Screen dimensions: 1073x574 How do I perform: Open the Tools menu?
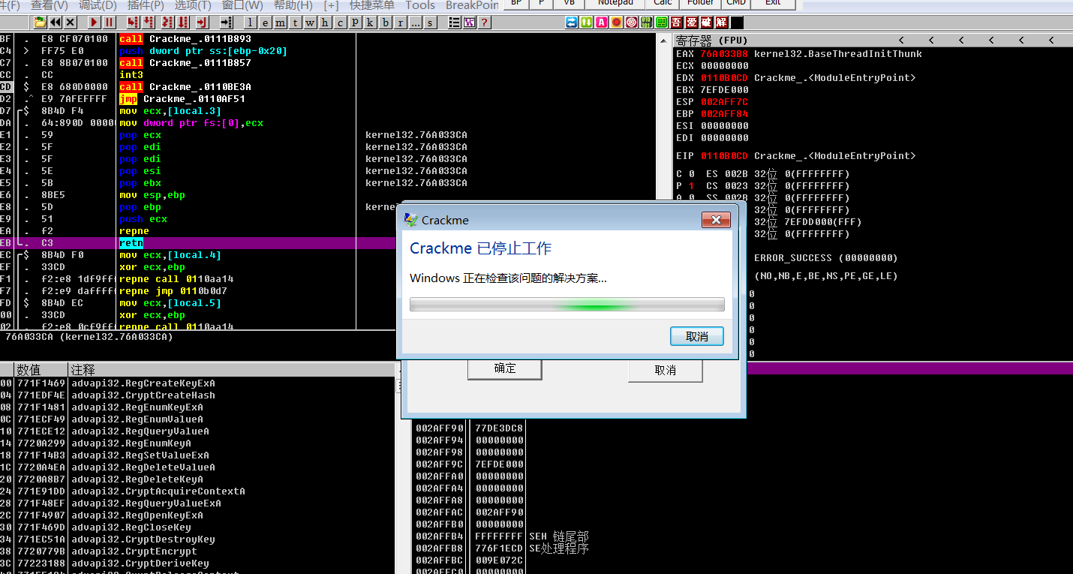[x=420, y=5]
